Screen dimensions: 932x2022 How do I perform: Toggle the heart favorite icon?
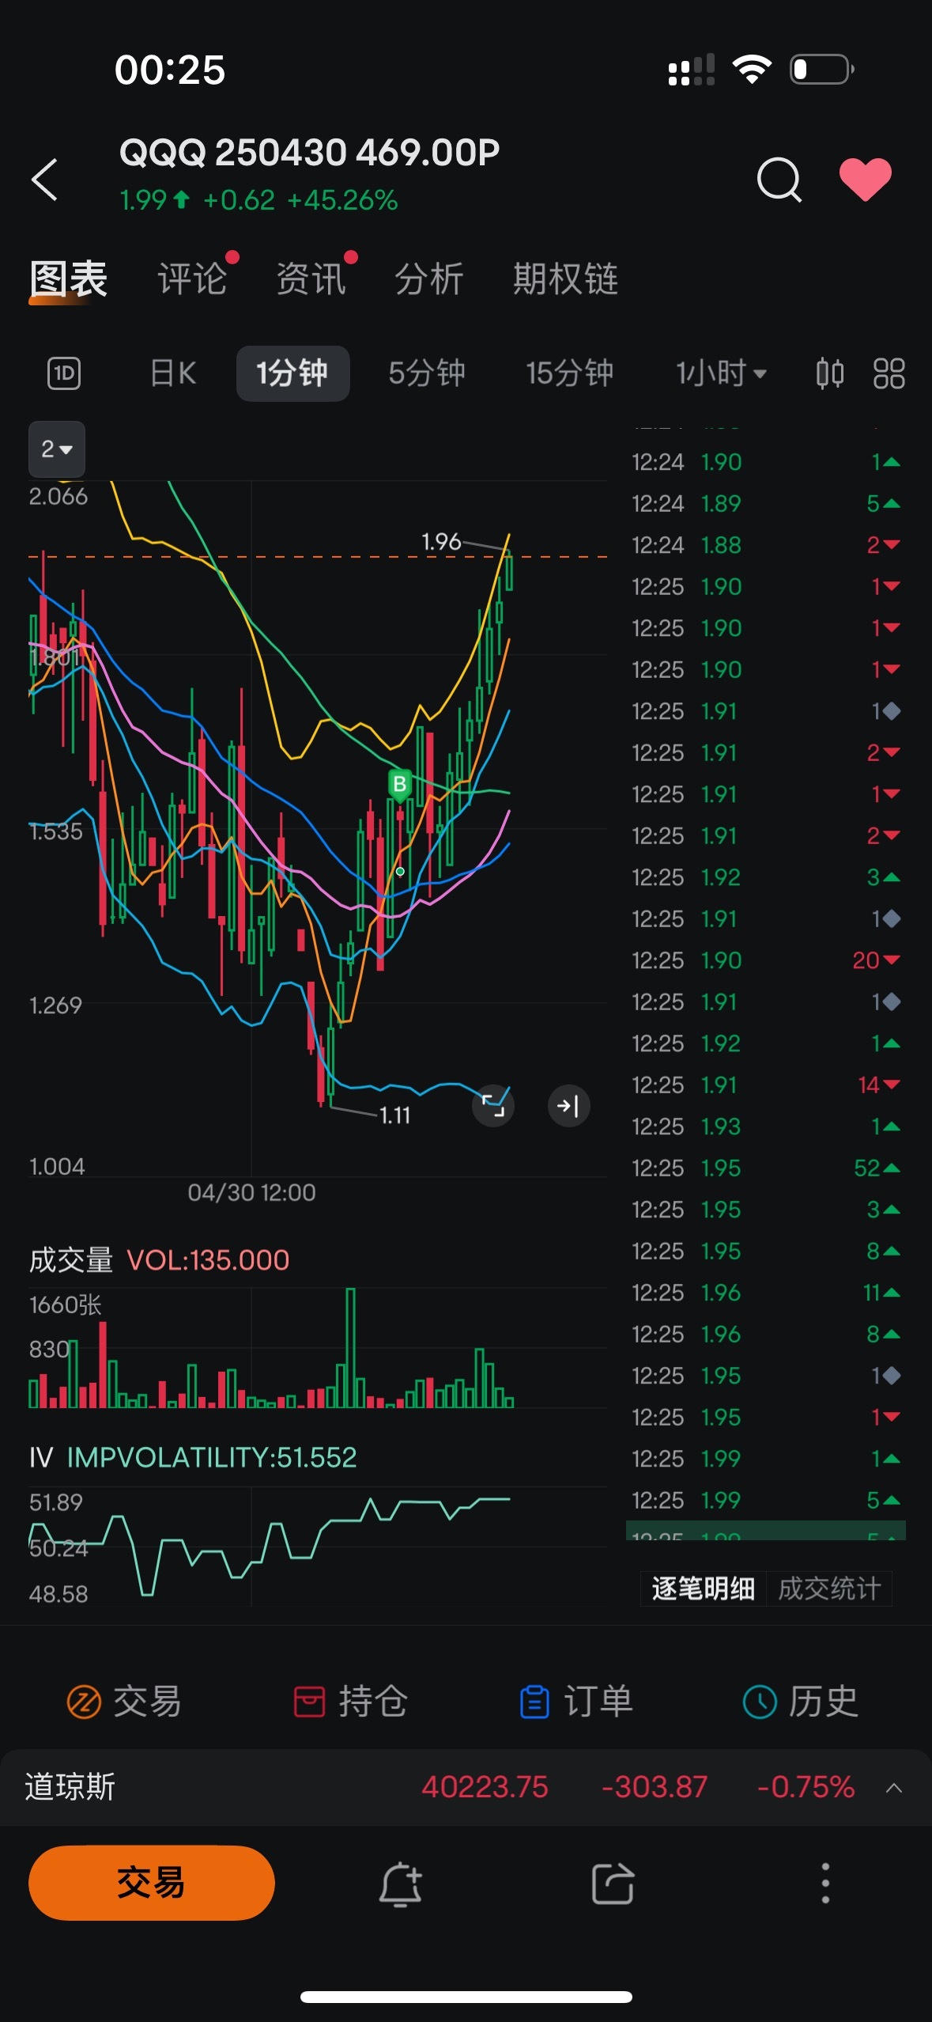[x=866, y=180]
